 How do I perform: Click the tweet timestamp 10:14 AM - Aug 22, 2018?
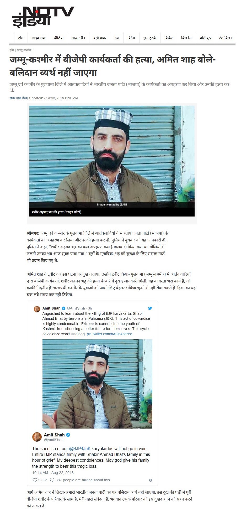click(53, 472)
